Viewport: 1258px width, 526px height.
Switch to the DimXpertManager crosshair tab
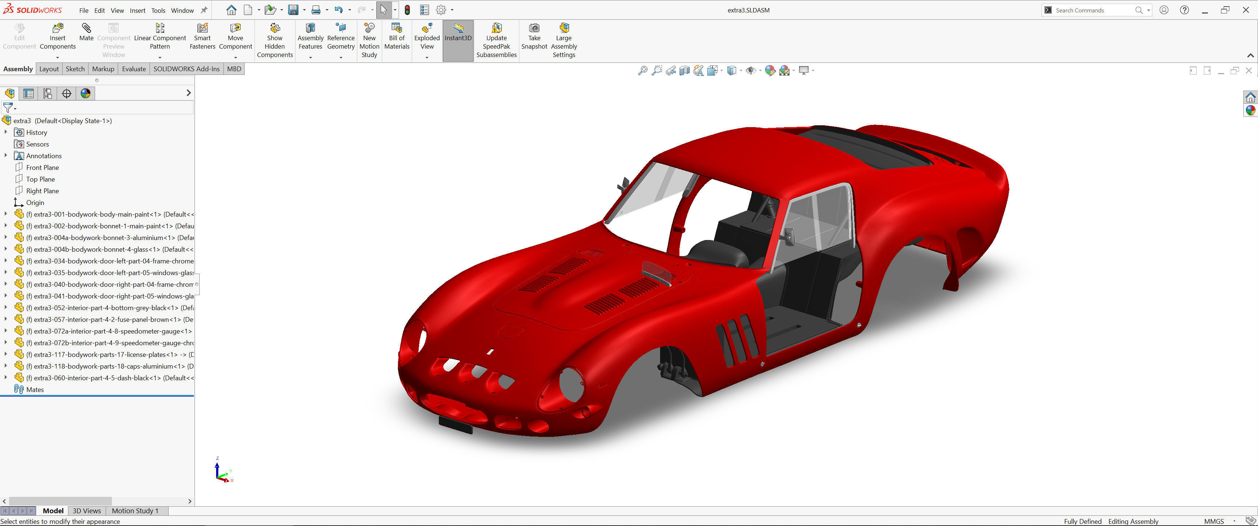(67, 93)
